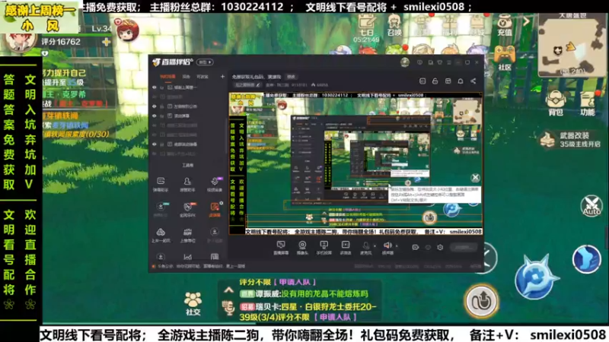The width and height of the screenshot is (609, 342).
Task: Tap the game voice microphone icon
Action: pos(229,307)
